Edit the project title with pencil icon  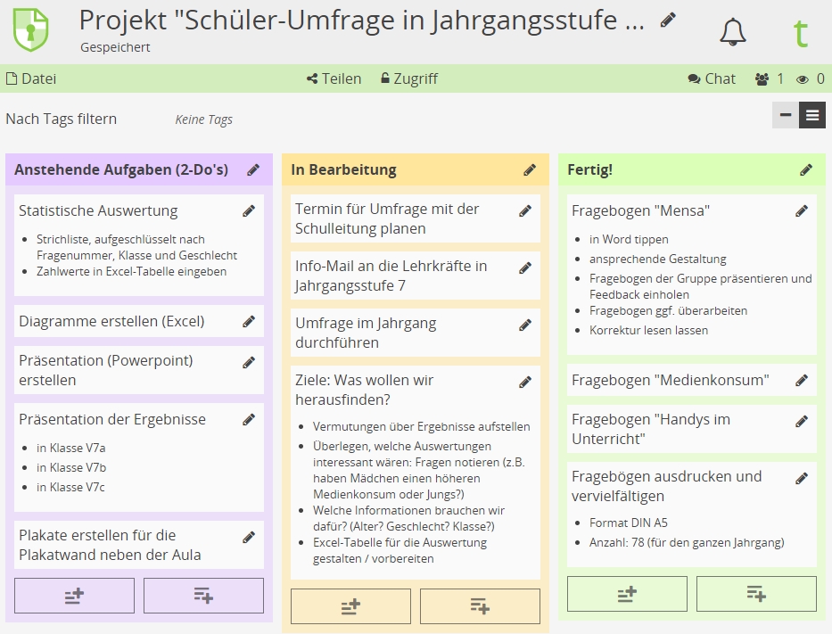click(668, 21)
